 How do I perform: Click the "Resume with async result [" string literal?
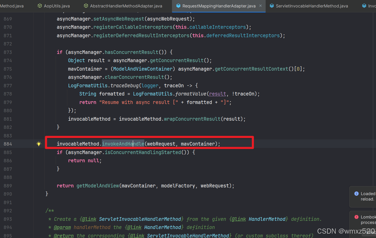[139, 102]
